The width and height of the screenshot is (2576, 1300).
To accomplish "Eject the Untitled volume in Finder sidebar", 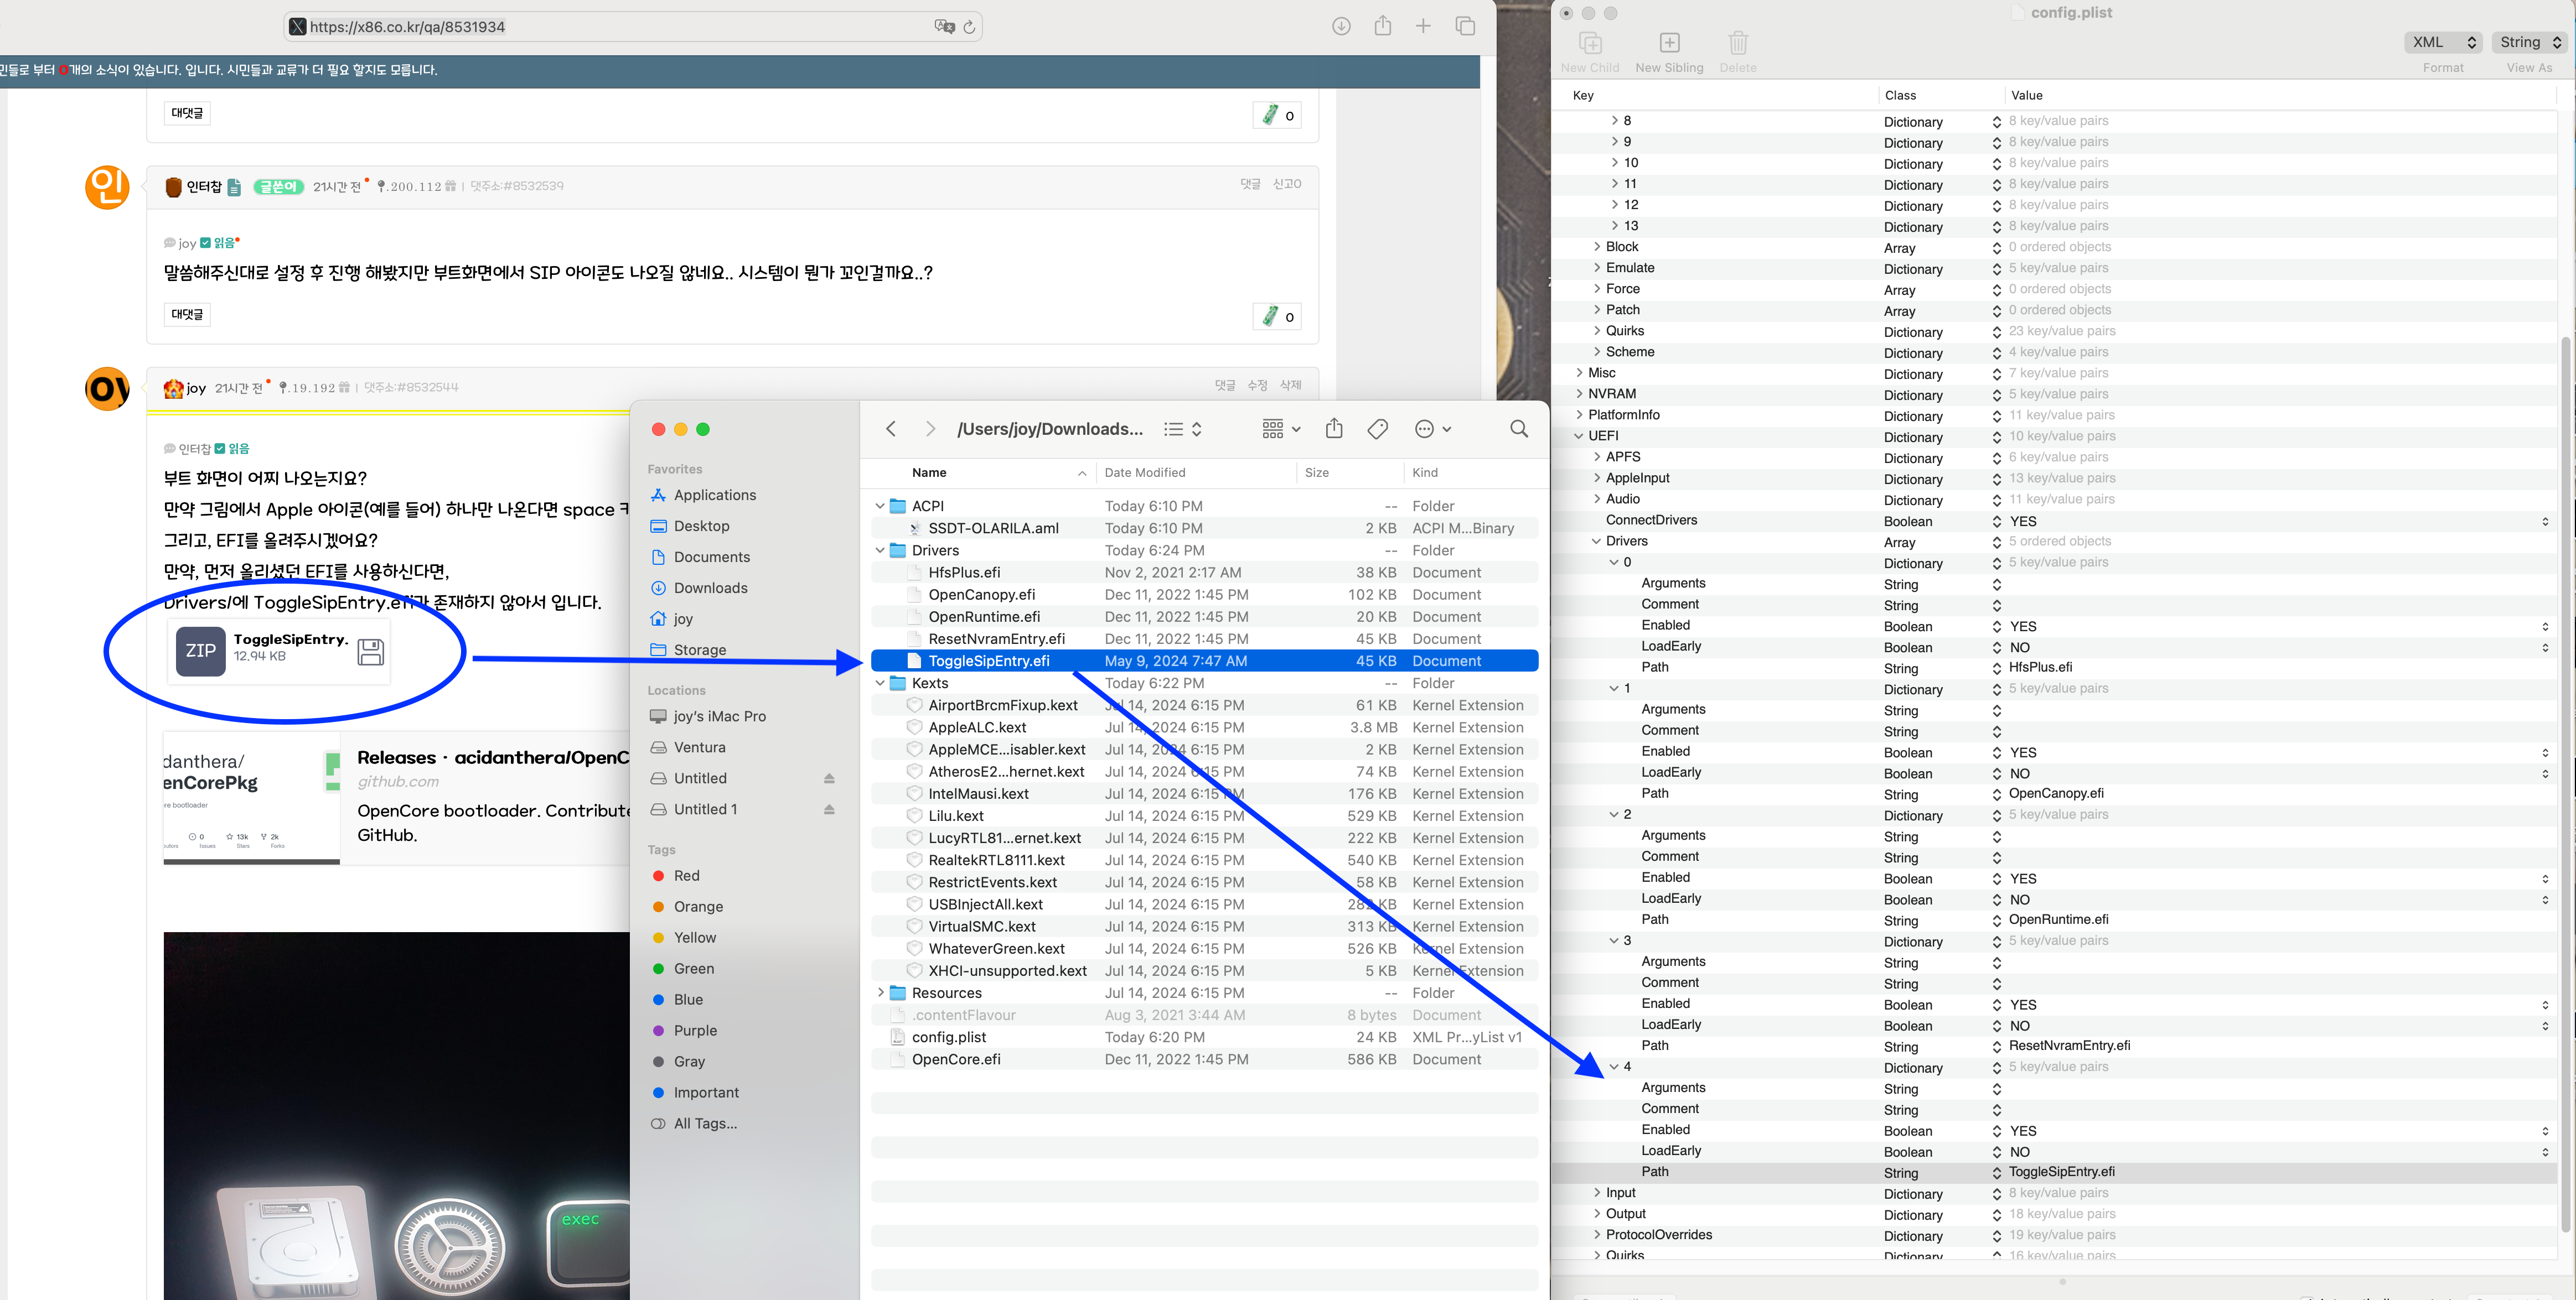I will coord(829,778).
